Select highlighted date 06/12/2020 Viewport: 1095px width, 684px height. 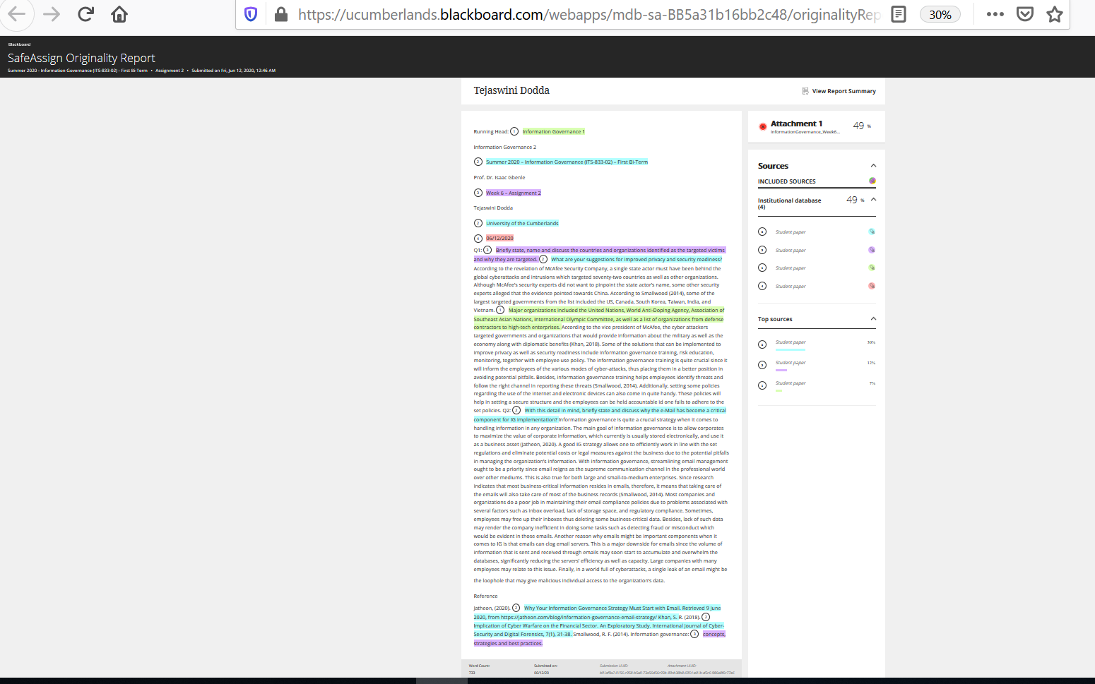coord(499,239)
